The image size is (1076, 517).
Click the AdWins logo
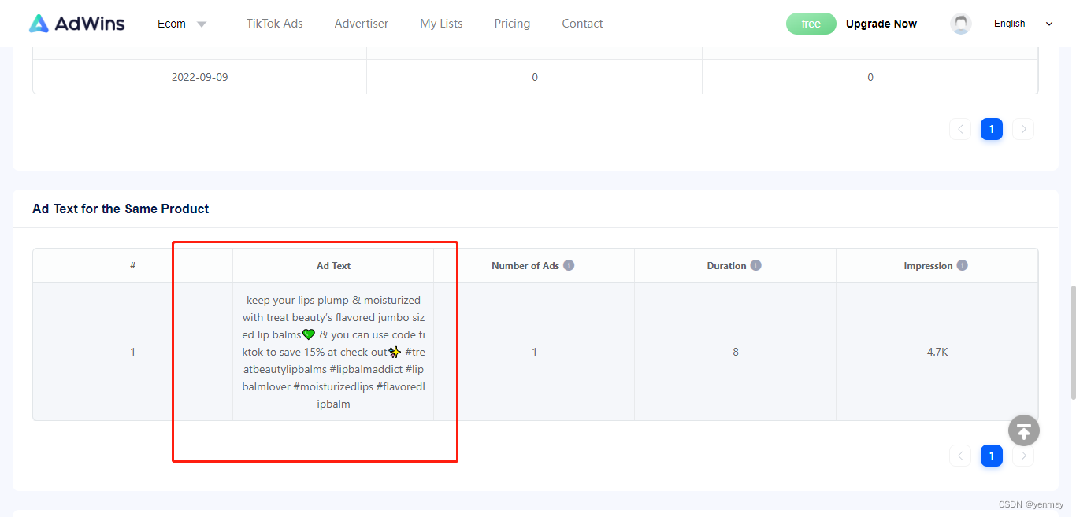(77, 24)
